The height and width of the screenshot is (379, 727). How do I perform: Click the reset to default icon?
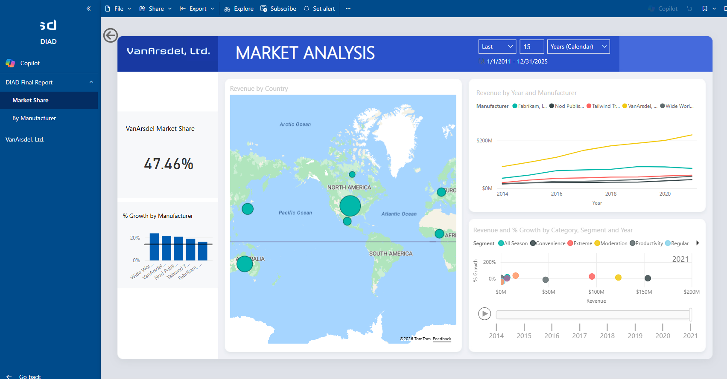689,9
